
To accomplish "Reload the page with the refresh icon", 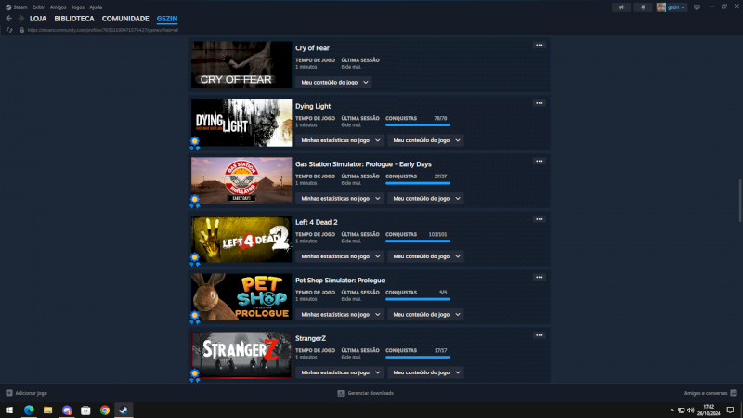I will tap(9, 30).
